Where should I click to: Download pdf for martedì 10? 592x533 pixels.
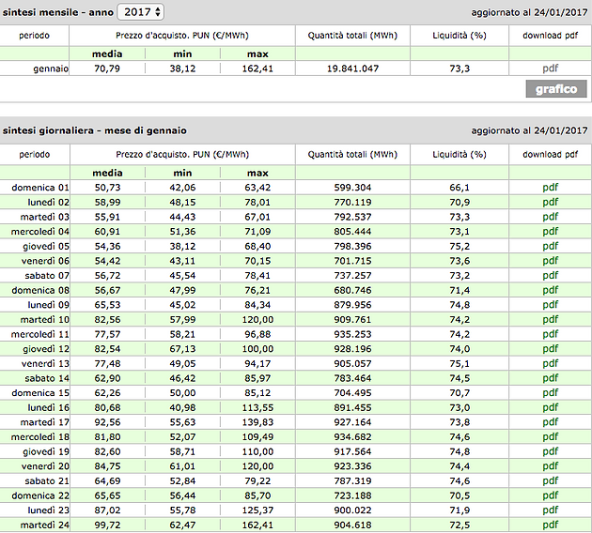(550, 319)
